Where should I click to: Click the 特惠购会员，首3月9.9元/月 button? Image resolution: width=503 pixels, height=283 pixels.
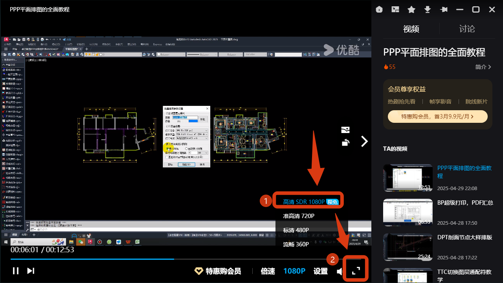(x=438, y=117)
